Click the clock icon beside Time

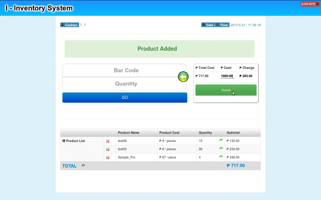(217, 25)
